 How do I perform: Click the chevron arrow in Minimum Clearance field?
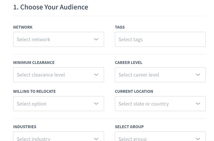(x=96, y=75)
